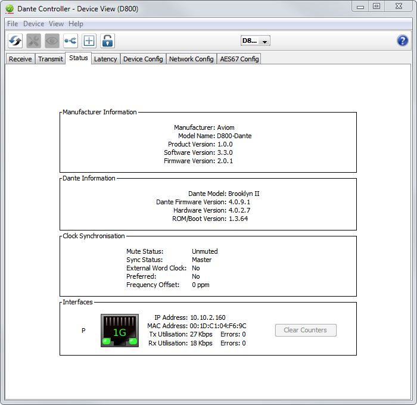Click ROM/Boot version 1.3.64

tap(238, 219)
